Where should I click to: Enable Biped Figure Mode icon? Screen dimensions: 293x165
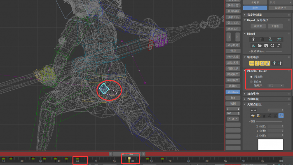253,39
